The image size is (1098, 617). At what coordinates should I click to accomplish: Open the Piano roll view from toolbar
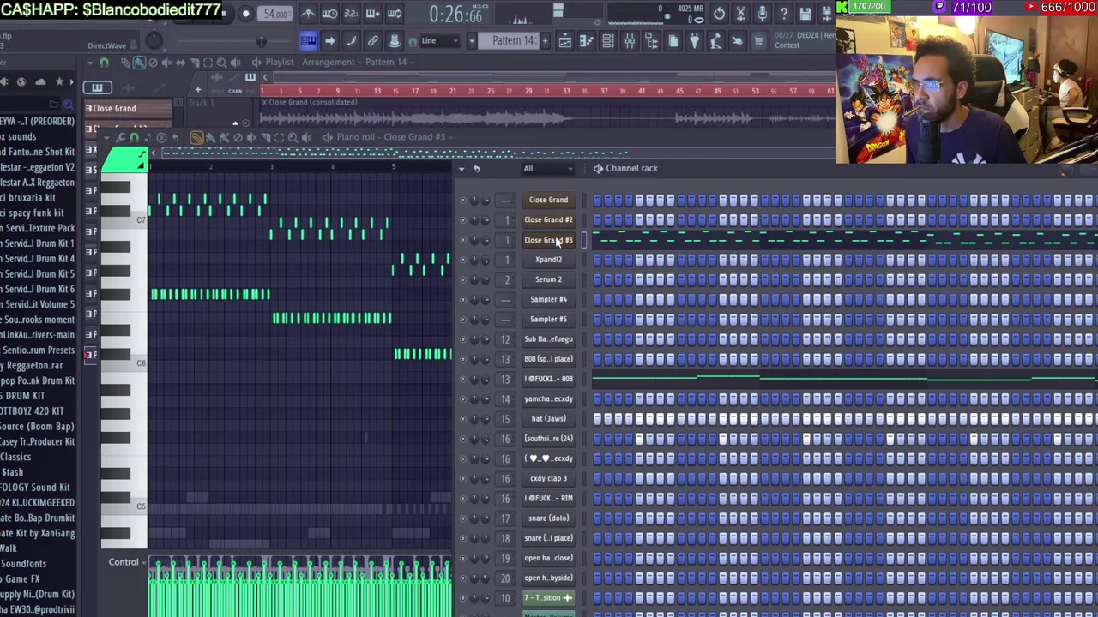(x=587, y=40)
